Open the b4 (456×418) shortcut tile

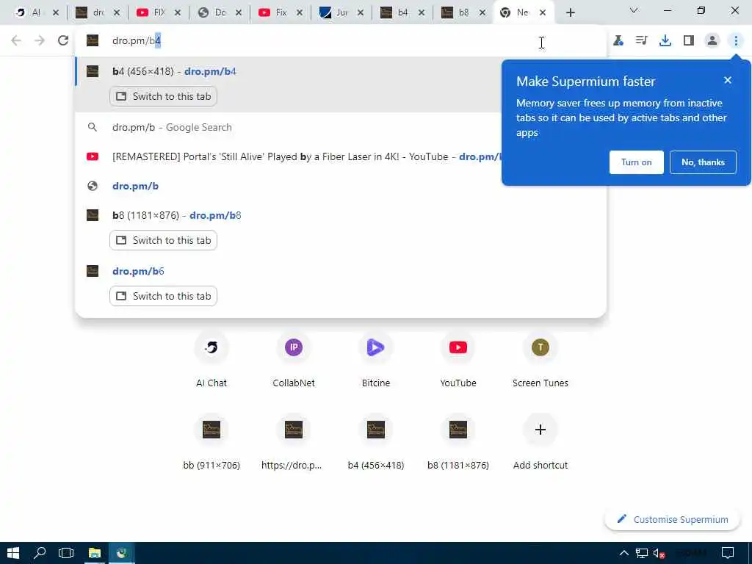click(x=375, y=441)
